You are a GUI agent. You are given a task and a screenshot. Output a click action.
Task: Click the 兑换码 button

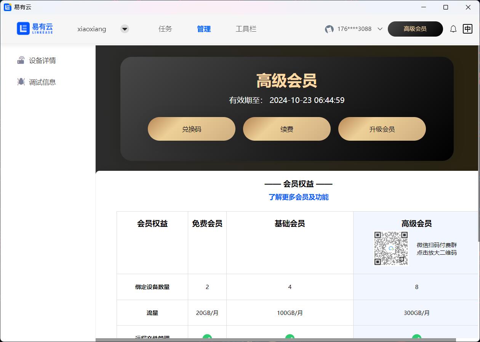(192, 129)
